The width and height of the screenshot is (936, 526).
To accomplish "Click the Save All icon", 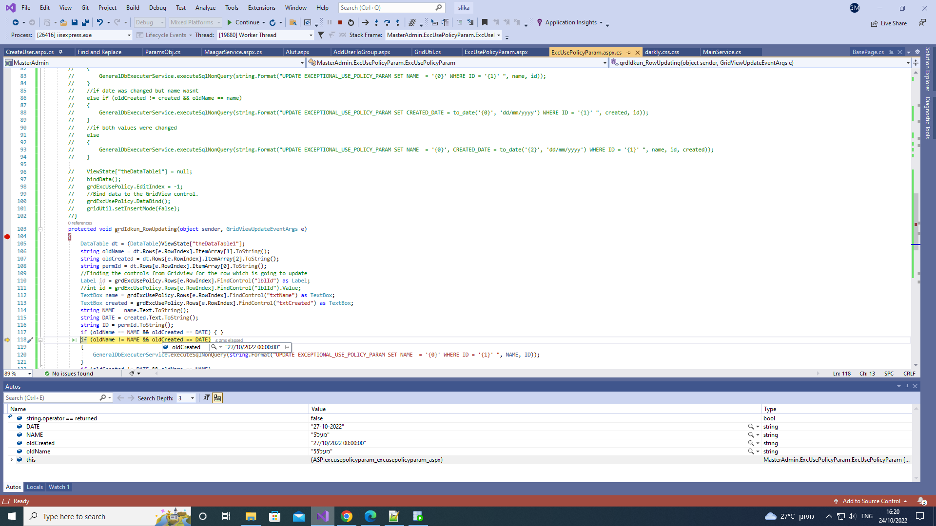I will coord(85,22).
